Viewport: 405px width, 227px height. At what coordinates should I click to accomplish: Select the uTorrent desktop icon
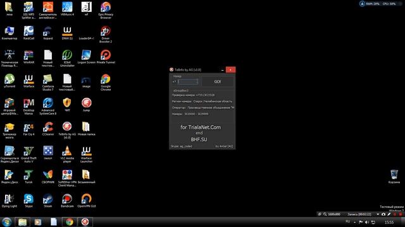tap(9, 81)
